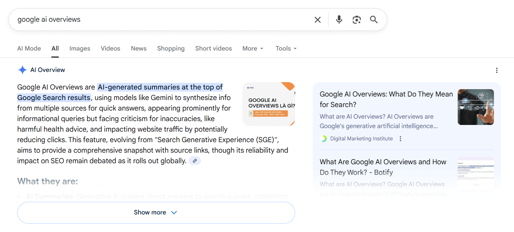The image size is (514, 232).
Task: Clear the search box text
Action: 317,20
